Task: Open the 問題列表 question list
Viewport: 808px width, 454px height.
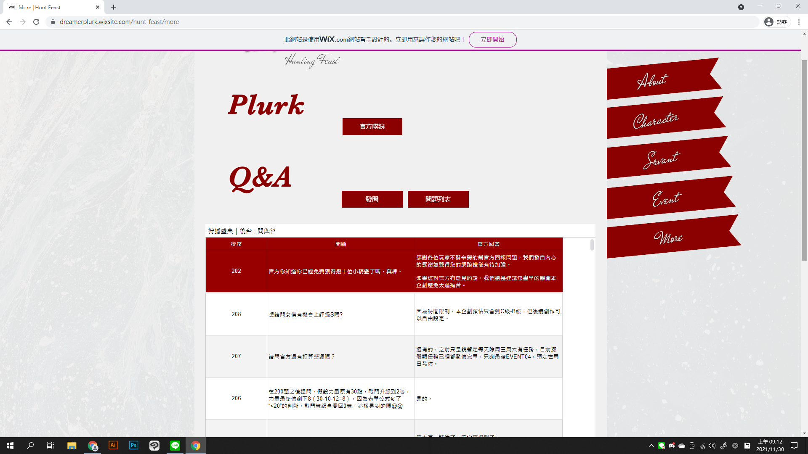Action: 438,199
